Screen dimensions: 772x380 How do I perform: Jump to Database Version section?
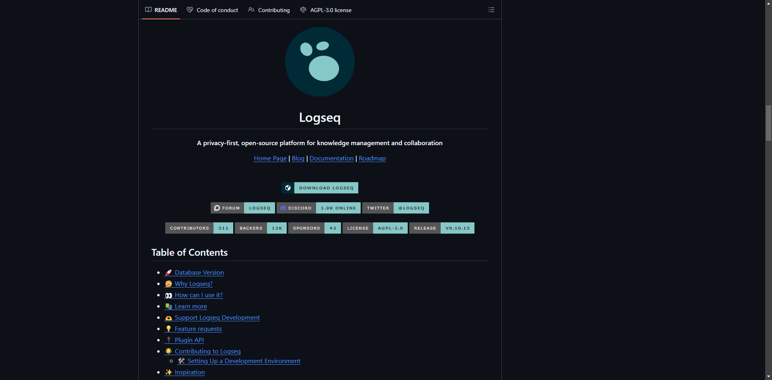(x=194, y=273)
